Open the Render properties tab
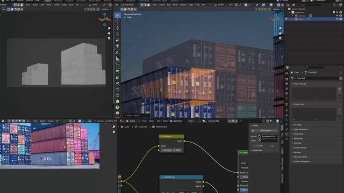This screenshot has height=193, width=344. pyautogui.click(x=286, y=79)
